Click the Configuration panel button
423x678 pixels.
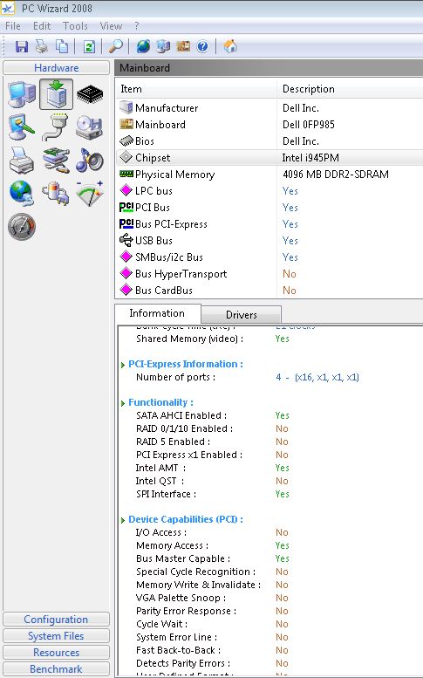(56, 620)
